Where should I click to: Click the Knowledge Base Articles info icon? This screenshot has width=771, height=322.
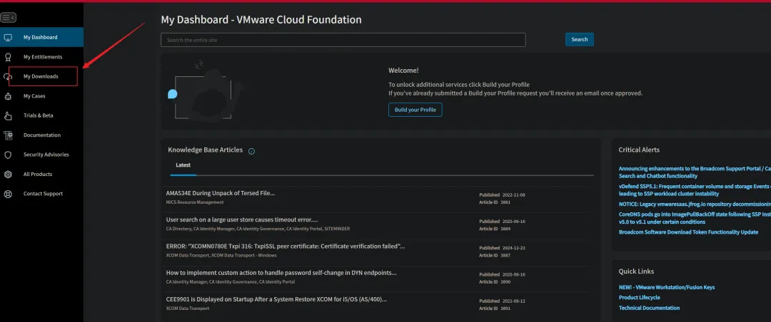pos(252,151)
